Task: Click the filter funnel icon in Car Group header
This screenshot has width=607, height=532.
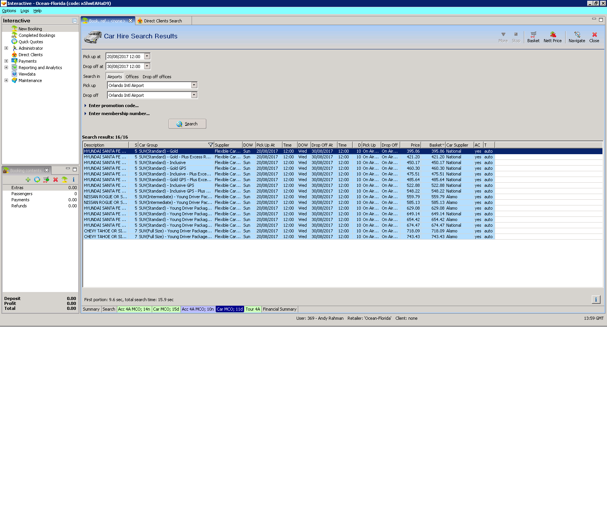Action: pos(211,145)
